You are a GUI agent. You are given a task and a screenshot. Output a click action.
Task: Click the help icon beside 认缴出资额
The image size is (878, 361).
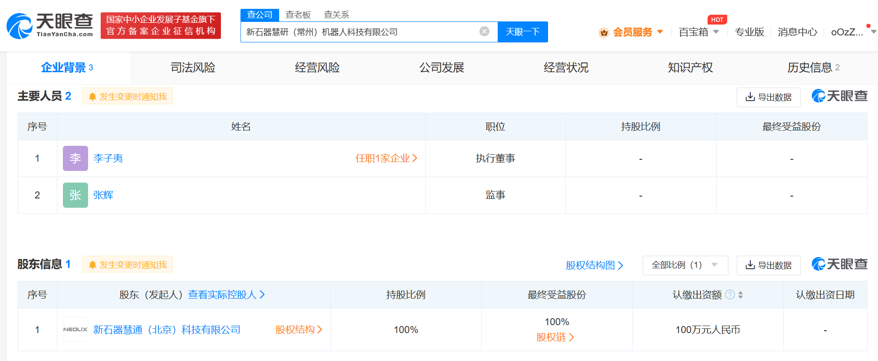730,294
